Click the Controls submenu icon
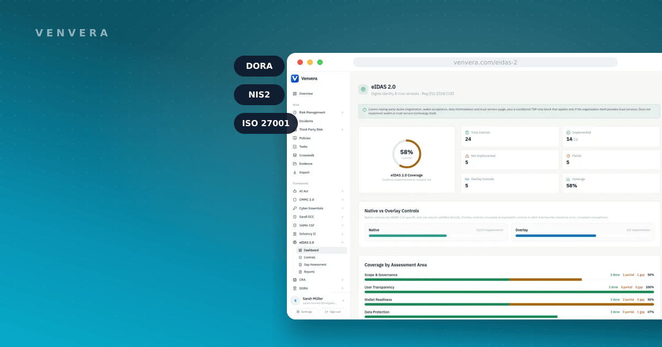This screenshot has height=347, width=662. point(300,257)
